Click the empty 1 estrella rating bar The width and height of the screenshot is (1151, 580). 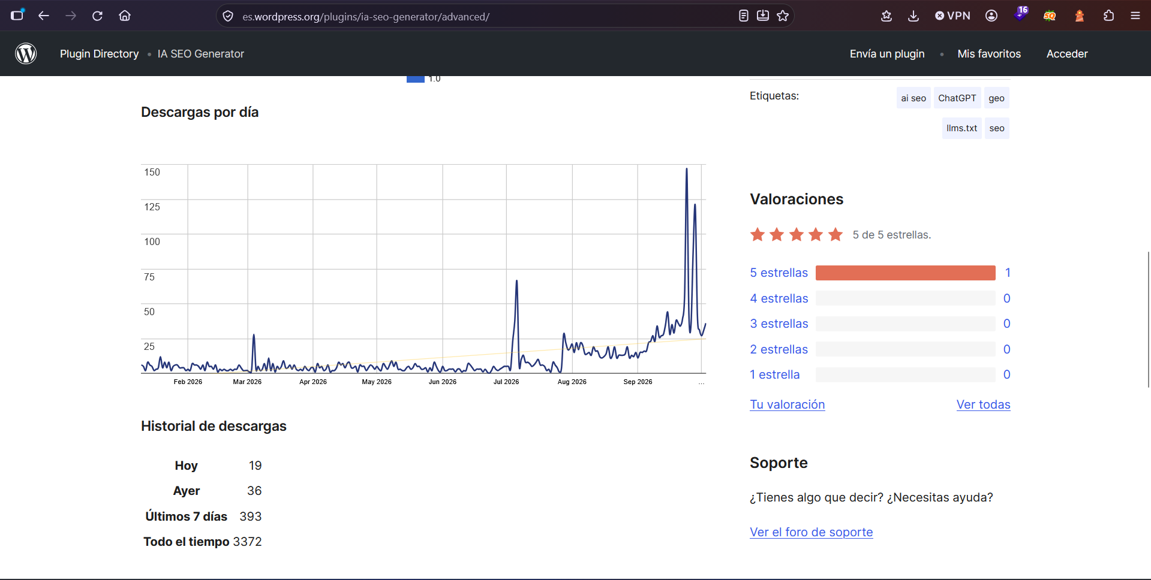tap(905, 374)
